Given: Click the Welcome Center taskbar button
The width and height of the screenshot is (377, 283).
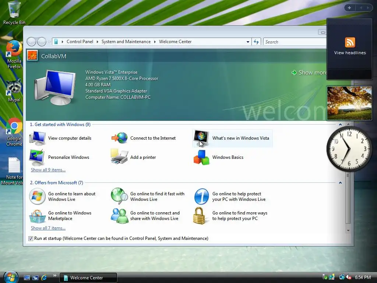Looking at the screenshot, I should (88, 278).
